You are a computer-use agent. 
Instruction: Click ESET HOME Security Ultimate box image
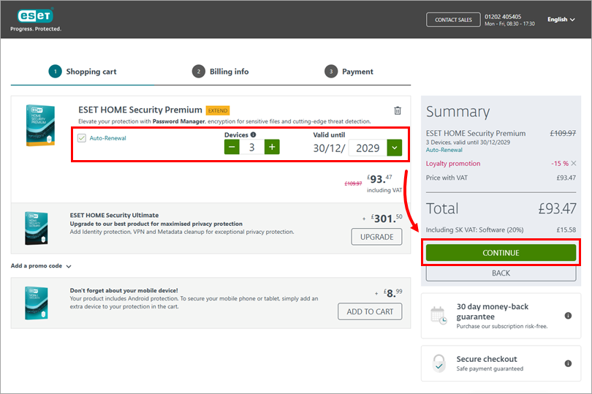(37, 228)
